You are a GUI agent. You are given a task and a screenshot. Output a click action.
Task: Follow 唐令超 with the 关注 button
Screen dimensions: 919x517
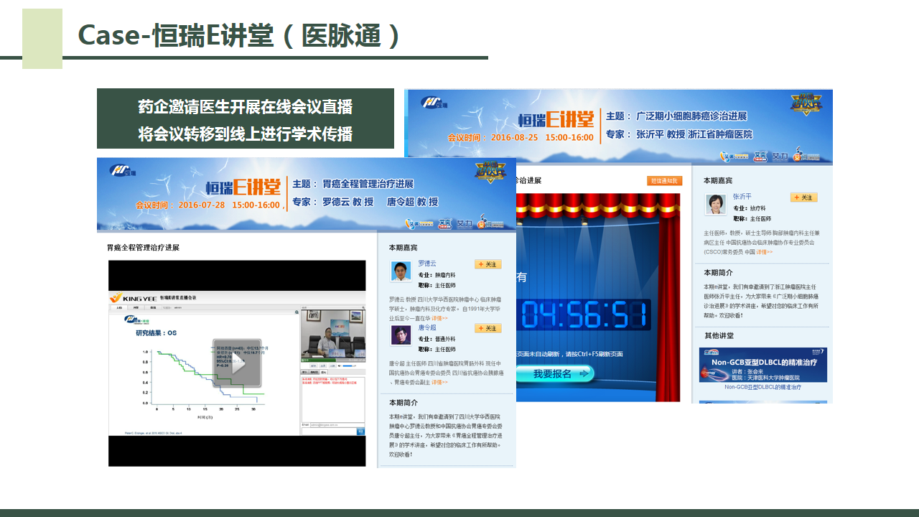click(488, 328)
